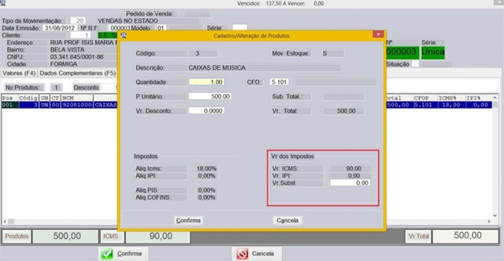Viewport: 504px width, 261px height.
Task: Select the CFO code field showing 5.101
Action: (x=279, y=82)
